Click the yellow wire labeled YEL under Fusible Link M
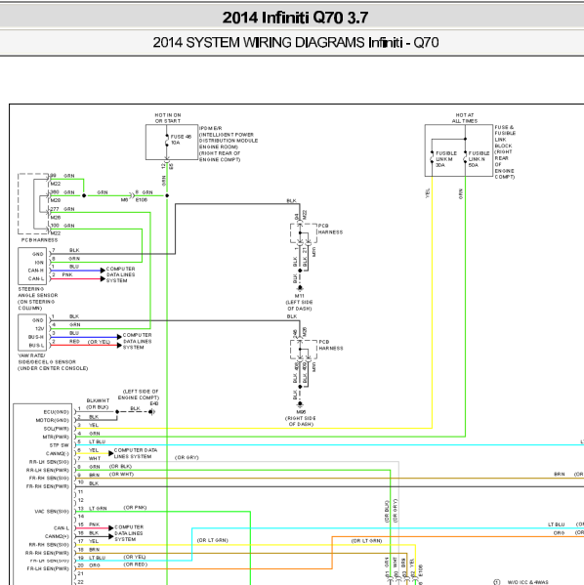The height and width of the screenshot is (585, 584). tap(432, 302)
